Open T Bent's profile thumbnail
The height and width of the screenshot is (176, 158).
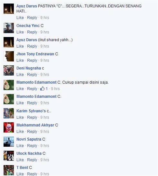pos(9,170)
